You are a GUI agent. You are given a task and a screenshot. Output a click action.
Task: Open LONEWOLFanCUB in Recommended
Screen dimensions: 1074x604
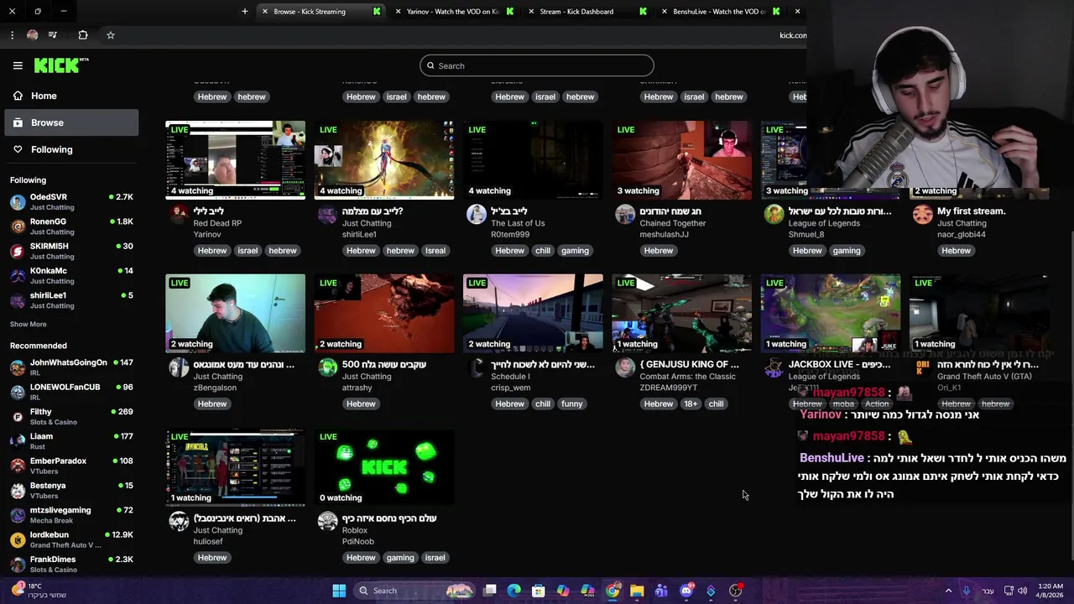click(72, 392)
